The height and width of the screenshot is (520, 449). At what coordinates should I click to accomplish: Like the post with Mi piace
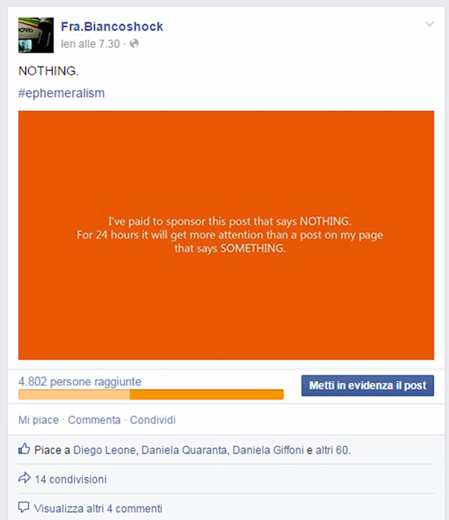[39, 420]
